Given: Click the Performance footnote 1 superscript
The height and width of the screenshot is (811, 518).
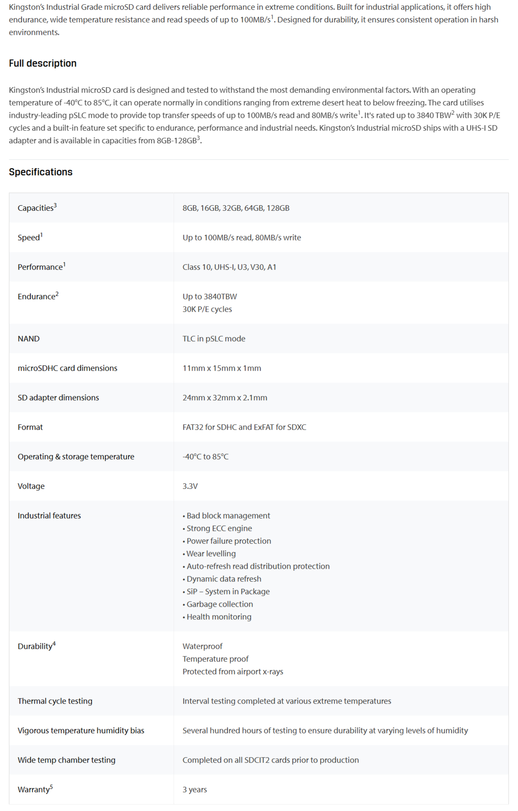Looking at the screenshot, I should point(64,265).
